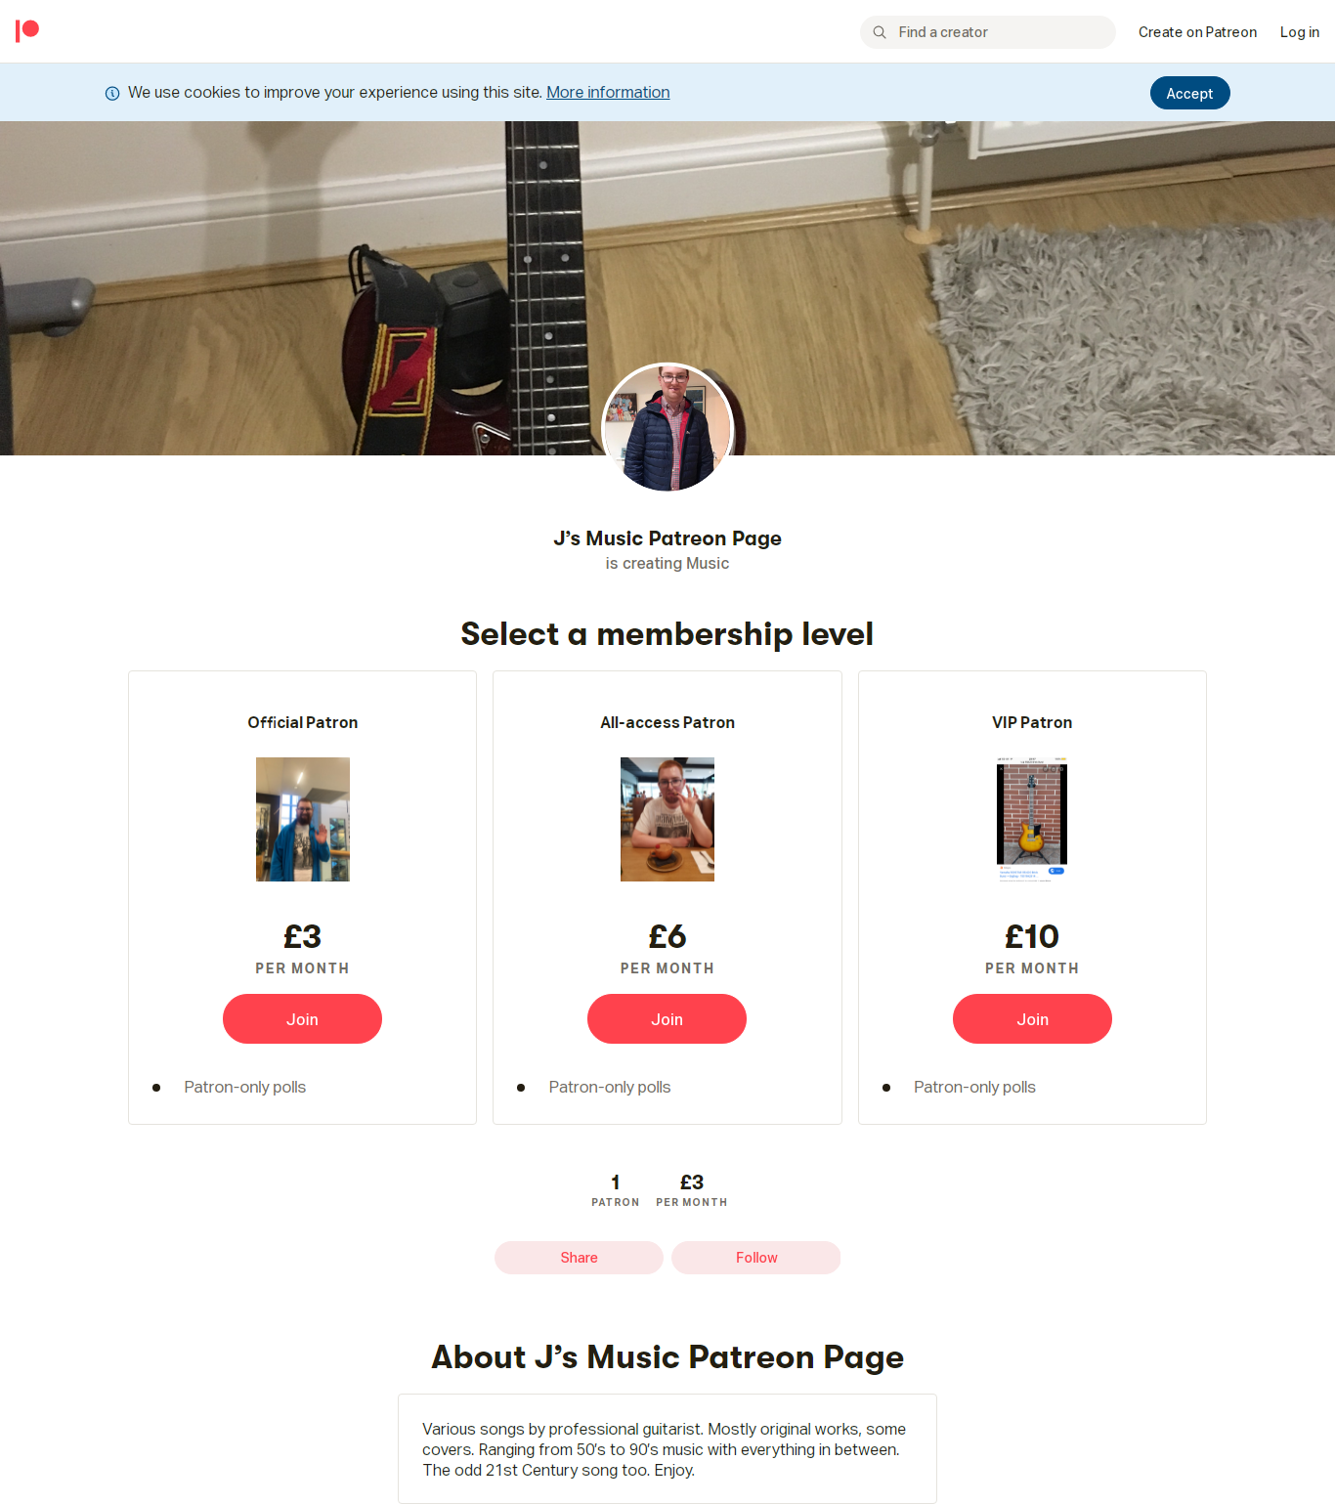Click the Official Patron tier image

click(x=303, y=819)
